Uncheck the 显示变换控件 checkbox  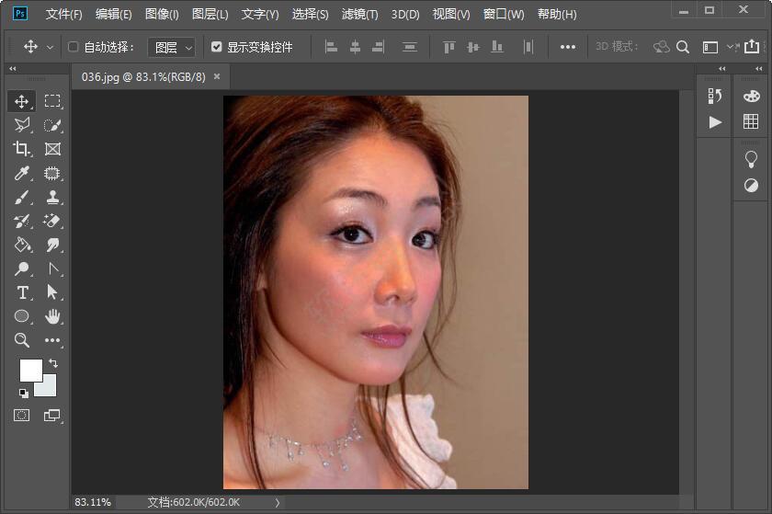(x=217, y=47)
